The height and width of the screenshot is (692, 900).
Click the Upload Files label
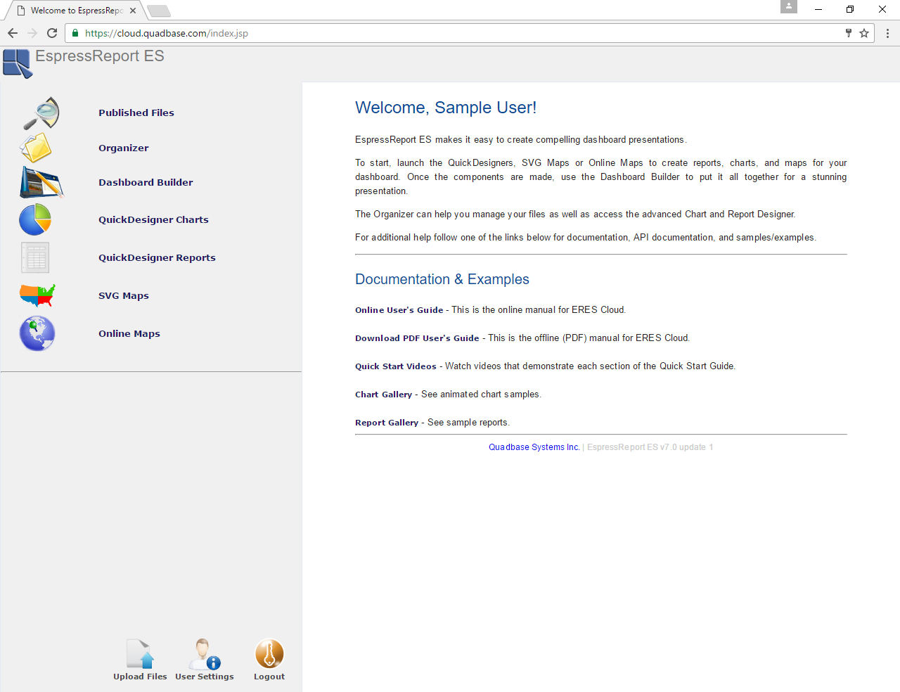[x=140, y=677]
